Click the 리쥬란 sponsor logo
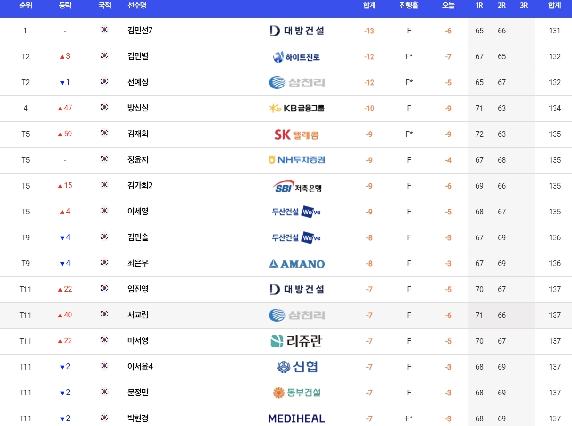Image resolution: width=572 pixels, height=426 pixels. [x=296, y=341]
